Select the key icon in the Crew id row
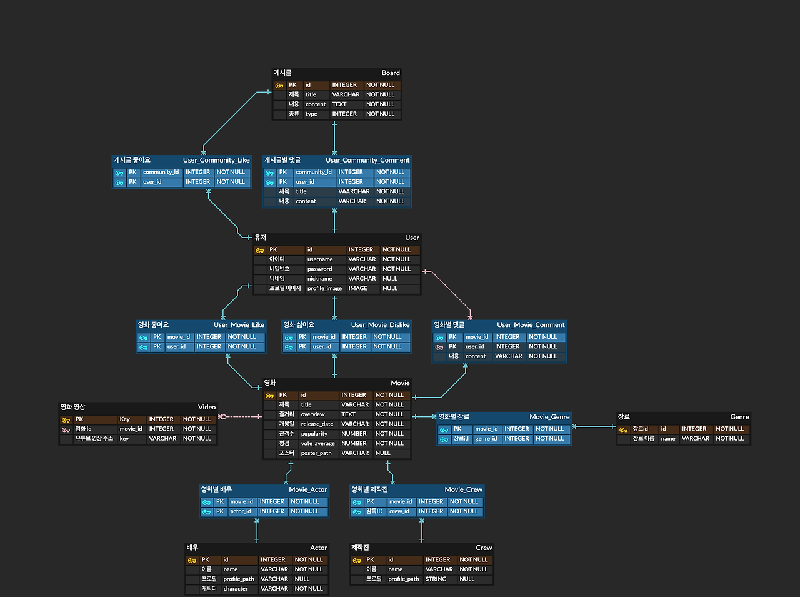 click(357, 561)
